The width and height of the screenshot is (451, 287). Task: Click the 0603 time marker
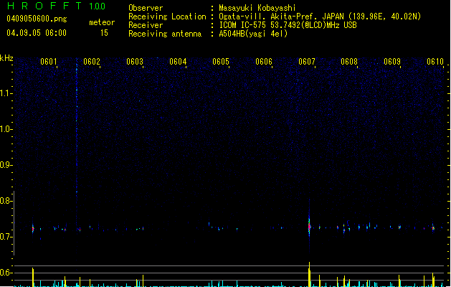(x=135, y=62)
